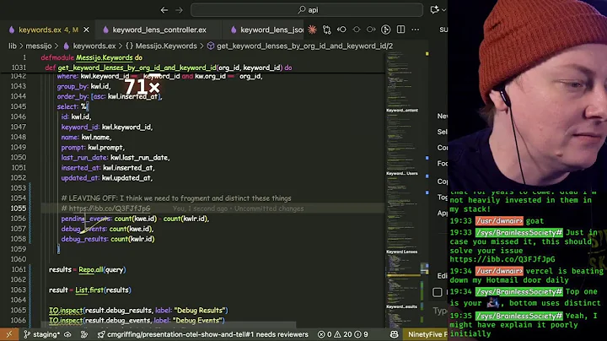Viewport: 607px width, 341px height.
Task: Open the editor More Actions ellipsis
Action: [x=416, y=30]
